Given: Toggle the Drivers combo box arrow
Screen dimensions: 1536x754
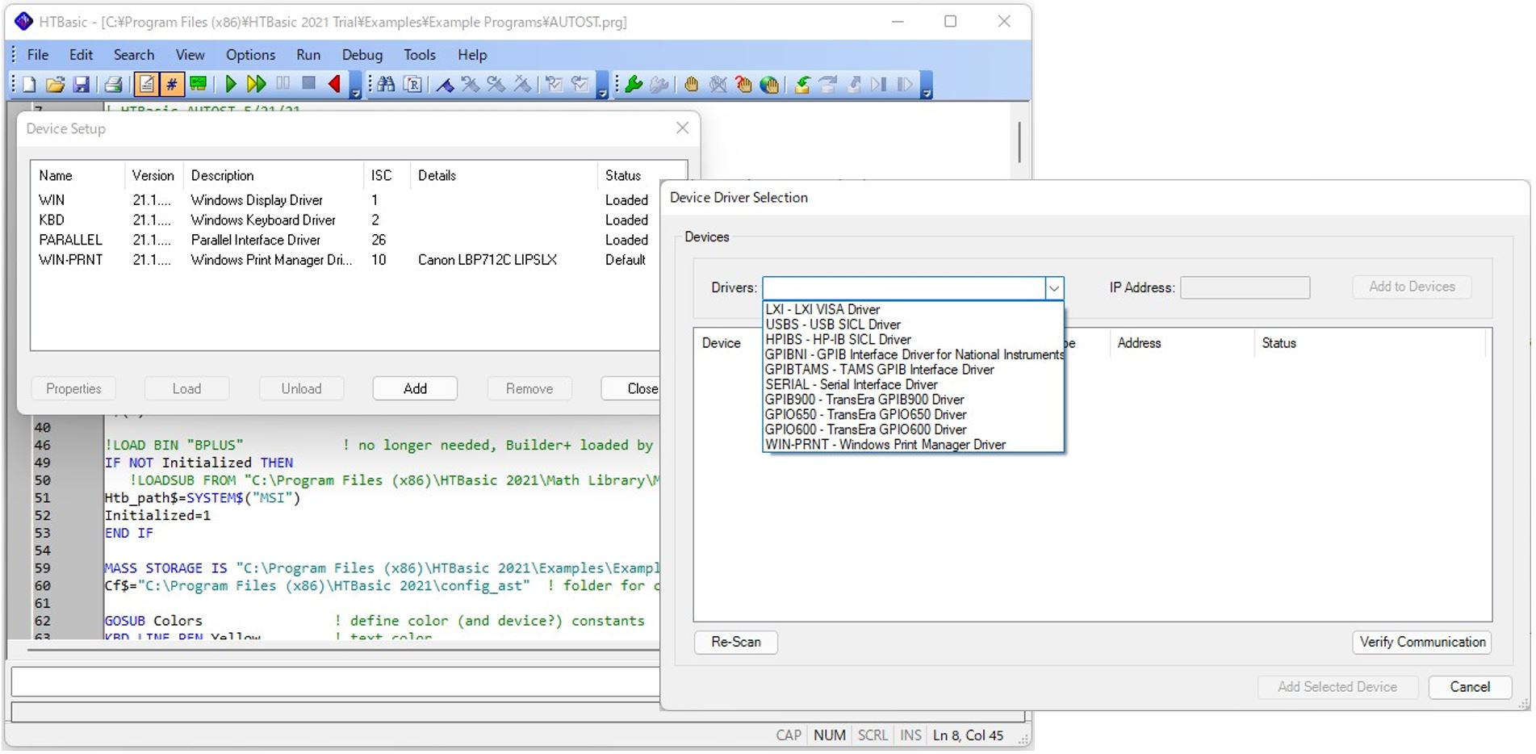Looking at the screenshot, I should click(x=1054, y=287).
